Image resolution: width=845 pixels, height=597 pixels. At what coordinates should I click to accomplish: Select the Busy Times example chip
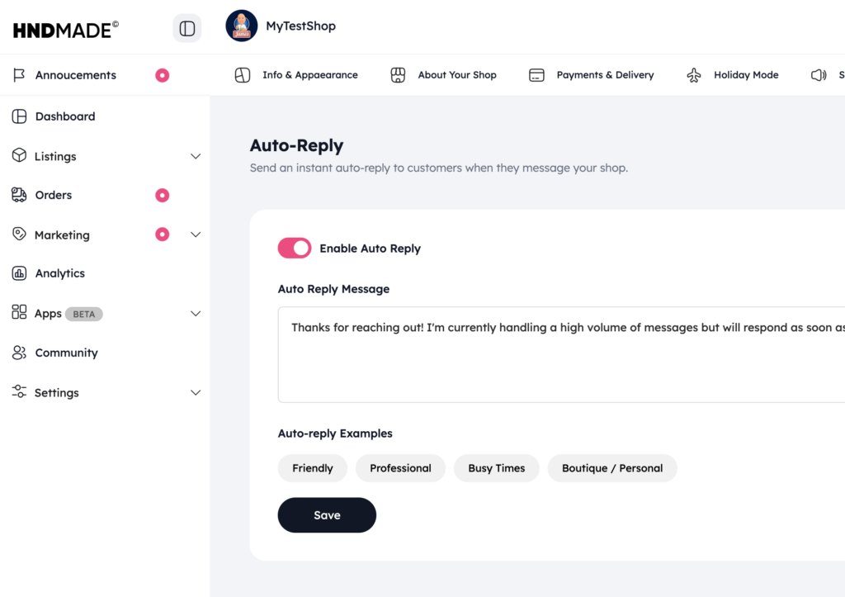point(497,468)
